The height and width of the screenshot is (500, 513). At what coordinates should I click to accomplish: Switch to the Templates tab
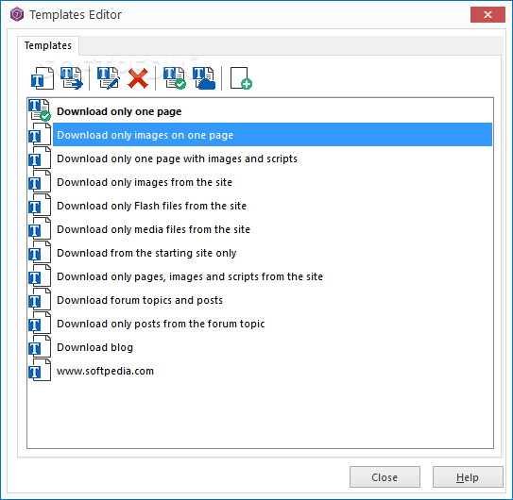tap(48, 45)
